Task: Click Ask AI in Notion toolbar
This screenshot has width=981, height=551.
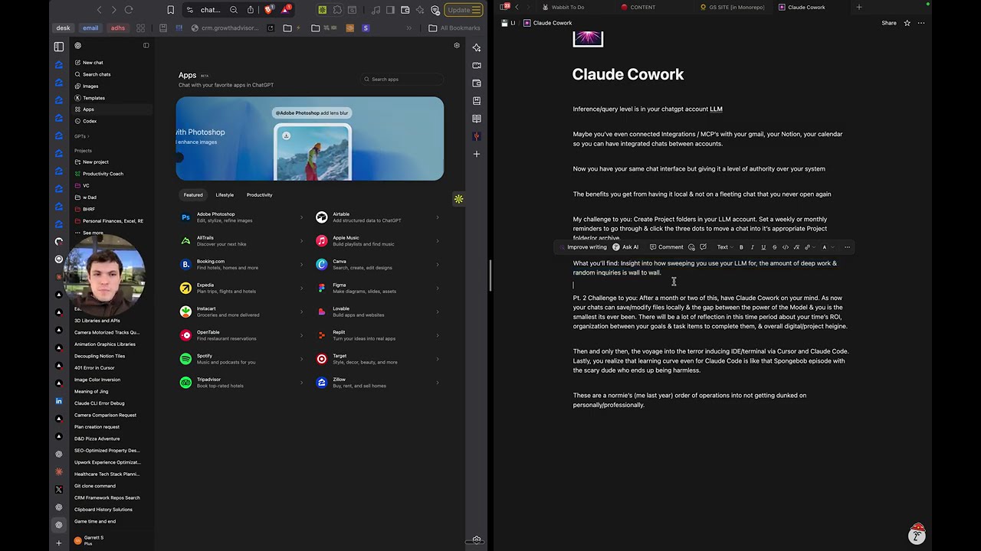Action: [625, 247]
